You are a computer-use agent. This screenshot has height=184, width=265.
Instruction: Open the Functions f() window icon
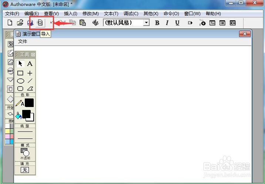212,23
